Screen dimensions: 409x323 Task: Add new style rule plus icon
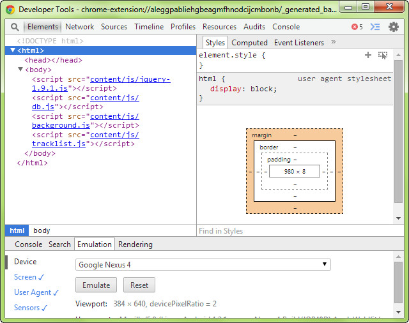pyautogui.click(x=368, y=55)
